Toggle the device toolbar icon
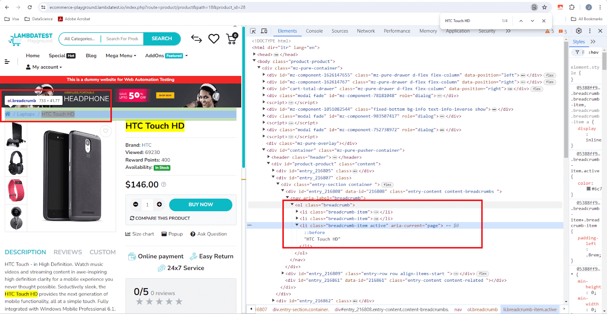 click(x=264, y=31)
